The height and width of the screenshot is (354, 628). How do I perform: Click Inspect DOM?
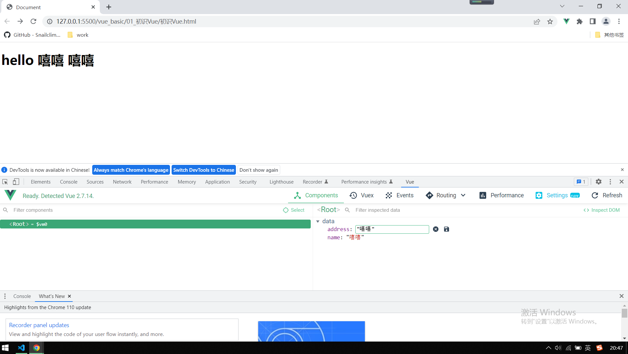601,210
